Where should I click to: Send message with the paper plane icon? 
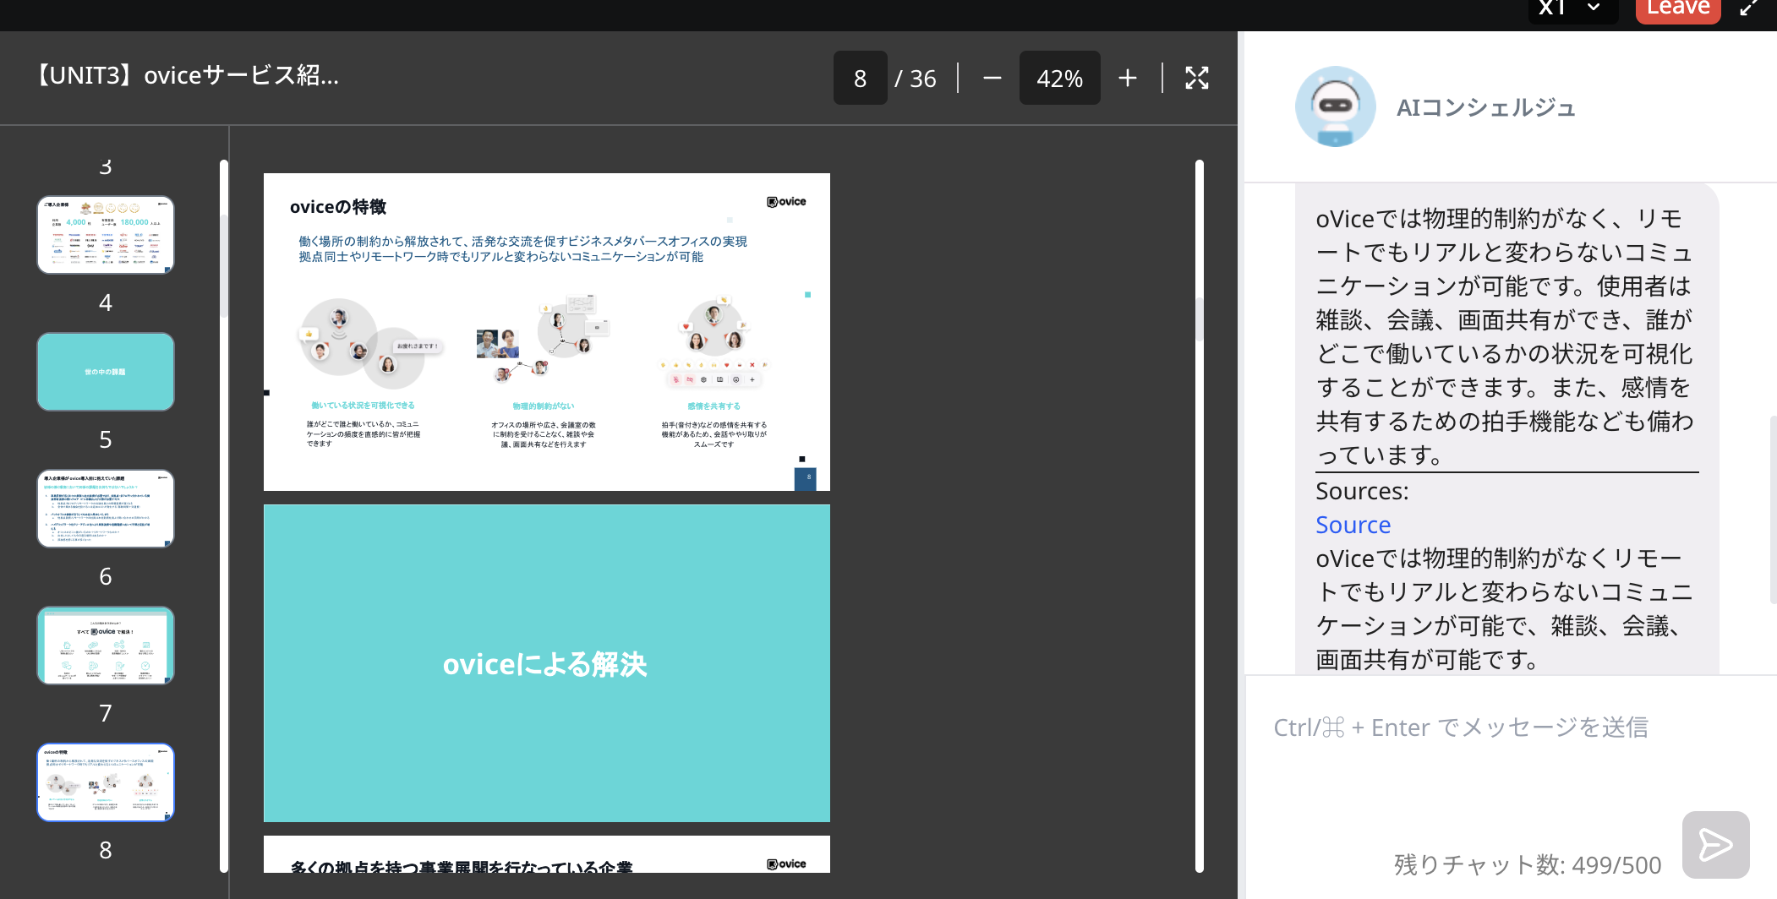coord(1716,844)
